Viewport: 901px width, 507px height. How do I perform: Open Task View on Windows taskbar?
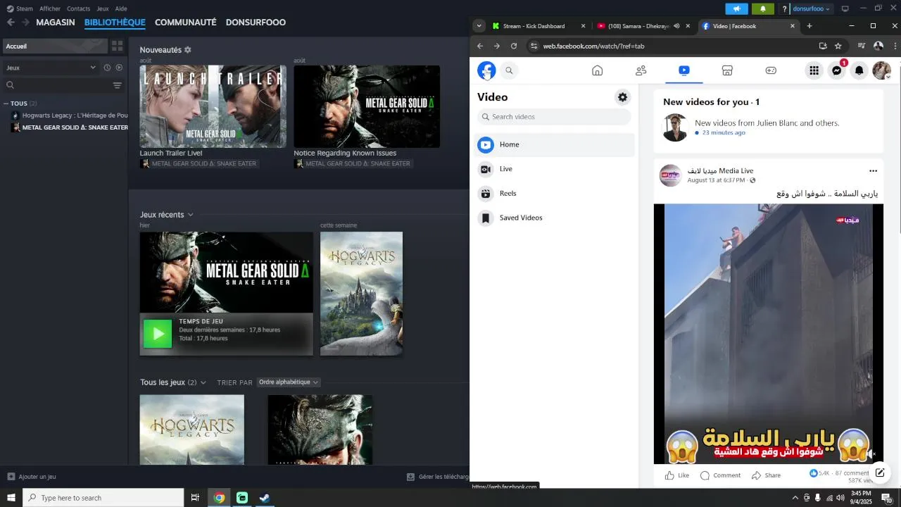pos(195,498)
